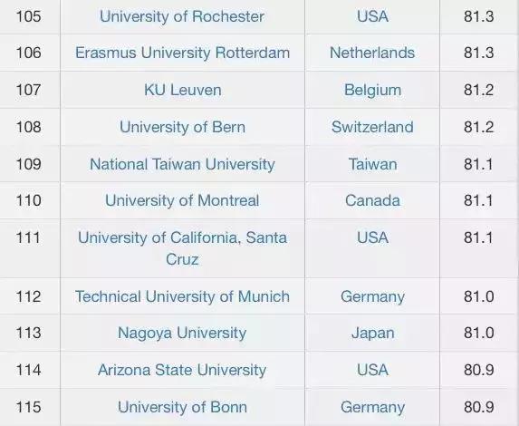Open the Taiwan country link

pyautogui.click(x=372, y=164)
